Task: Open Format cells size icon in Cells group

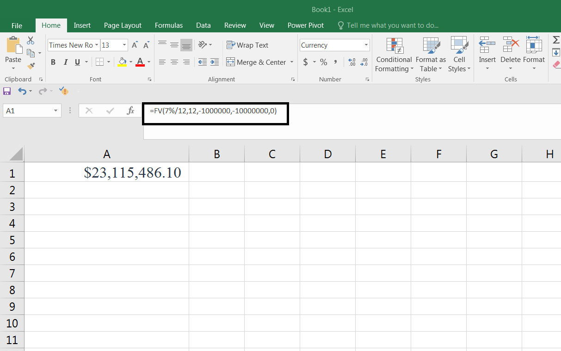Action: (x=534, y=45)
